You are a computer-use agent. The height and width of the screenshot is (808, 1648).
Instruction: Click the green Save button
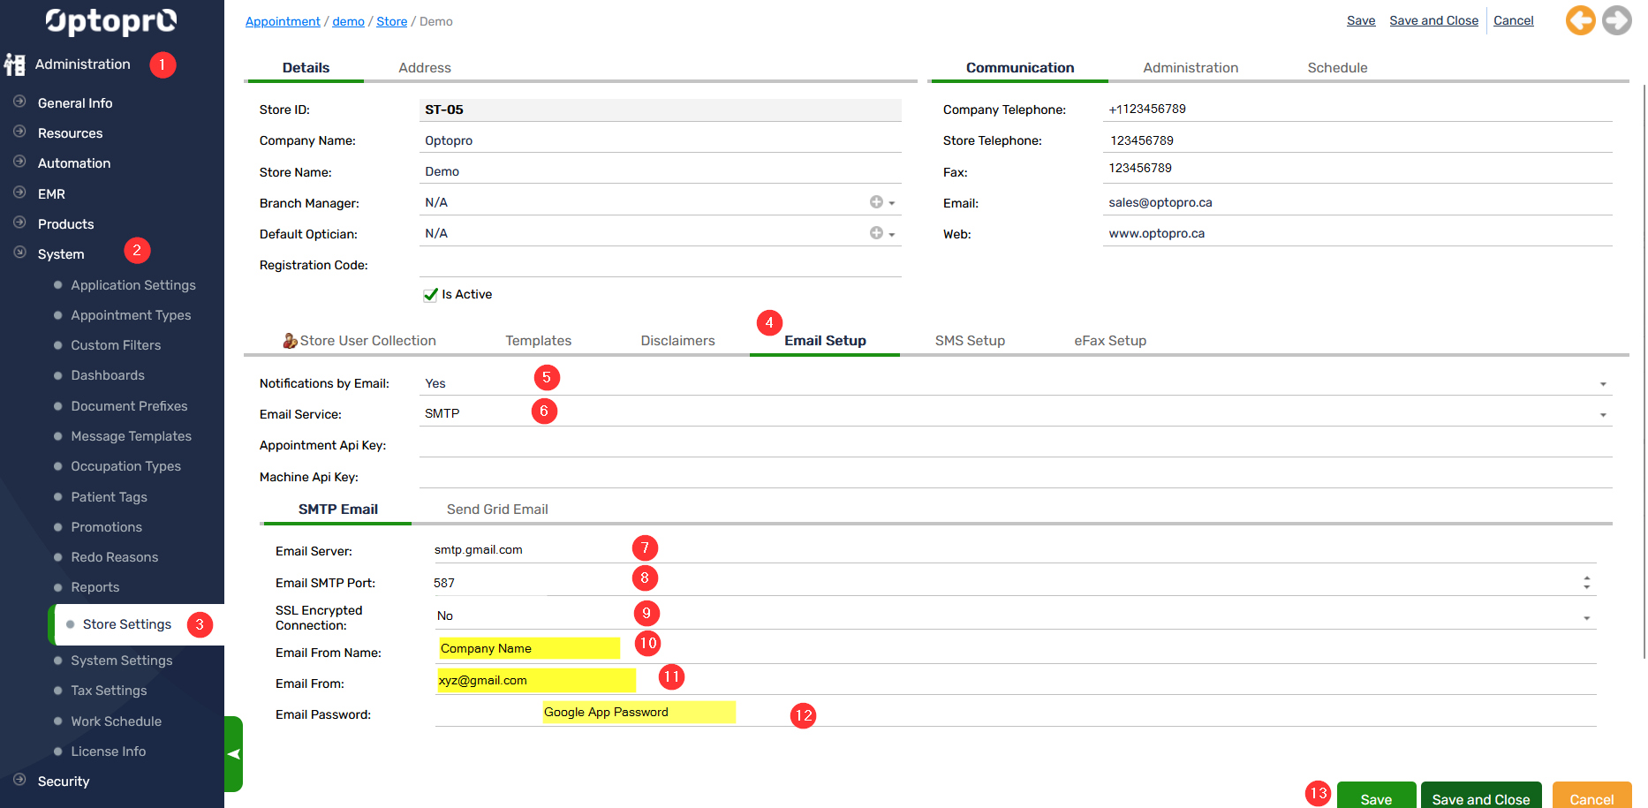(1375, 797)
